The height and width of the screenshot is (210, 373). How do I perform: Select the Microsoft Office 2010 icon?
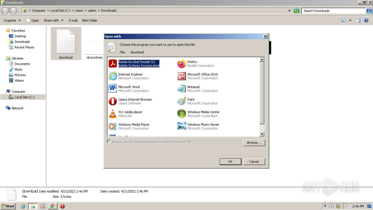(x=182, y=76)
